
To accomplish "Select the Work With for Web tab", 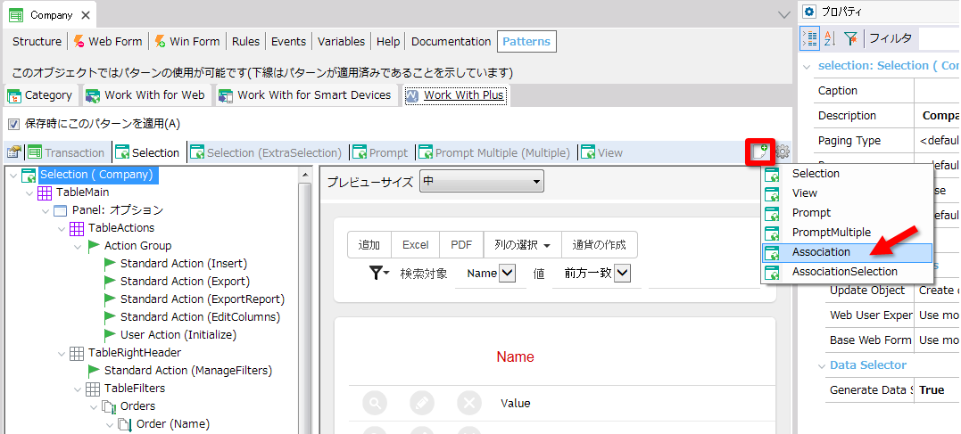I will [x=145, y=95].
